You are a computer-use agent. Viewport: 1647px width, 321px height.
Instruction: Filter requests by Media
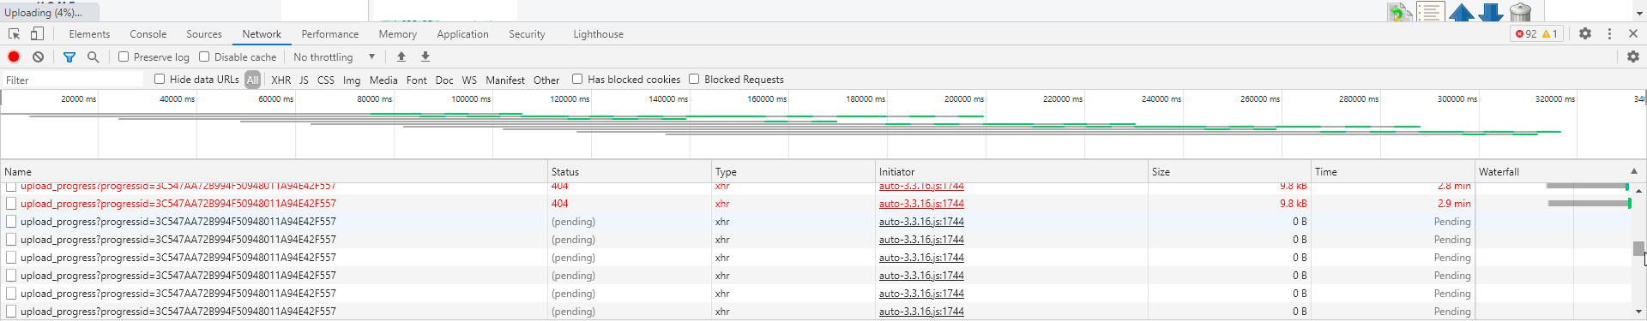click(x=383, y=80)
